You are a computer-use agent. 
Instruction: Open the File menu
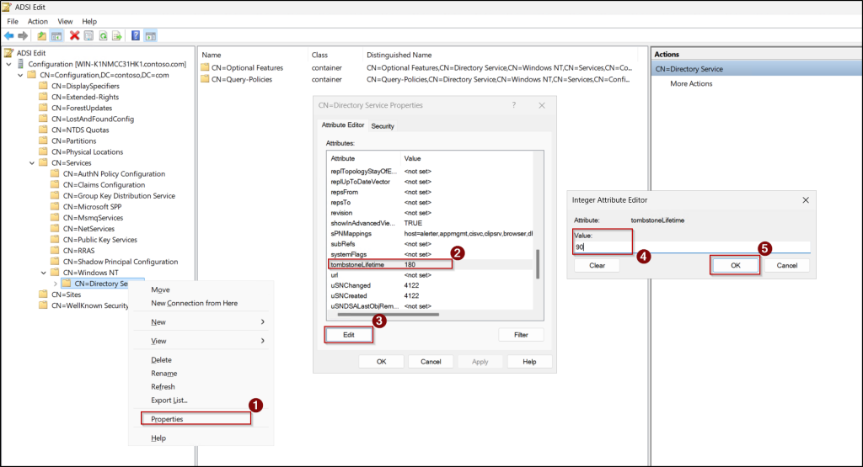(x=13, y=21)
